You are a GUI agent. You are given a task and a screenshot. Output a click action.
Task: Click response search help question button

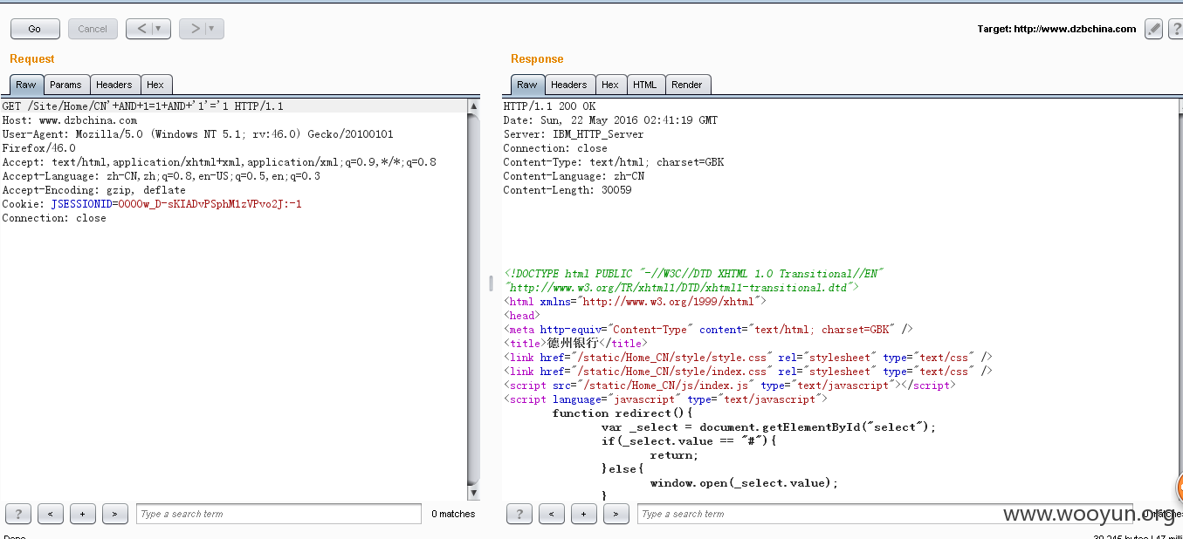coord(519,514)
